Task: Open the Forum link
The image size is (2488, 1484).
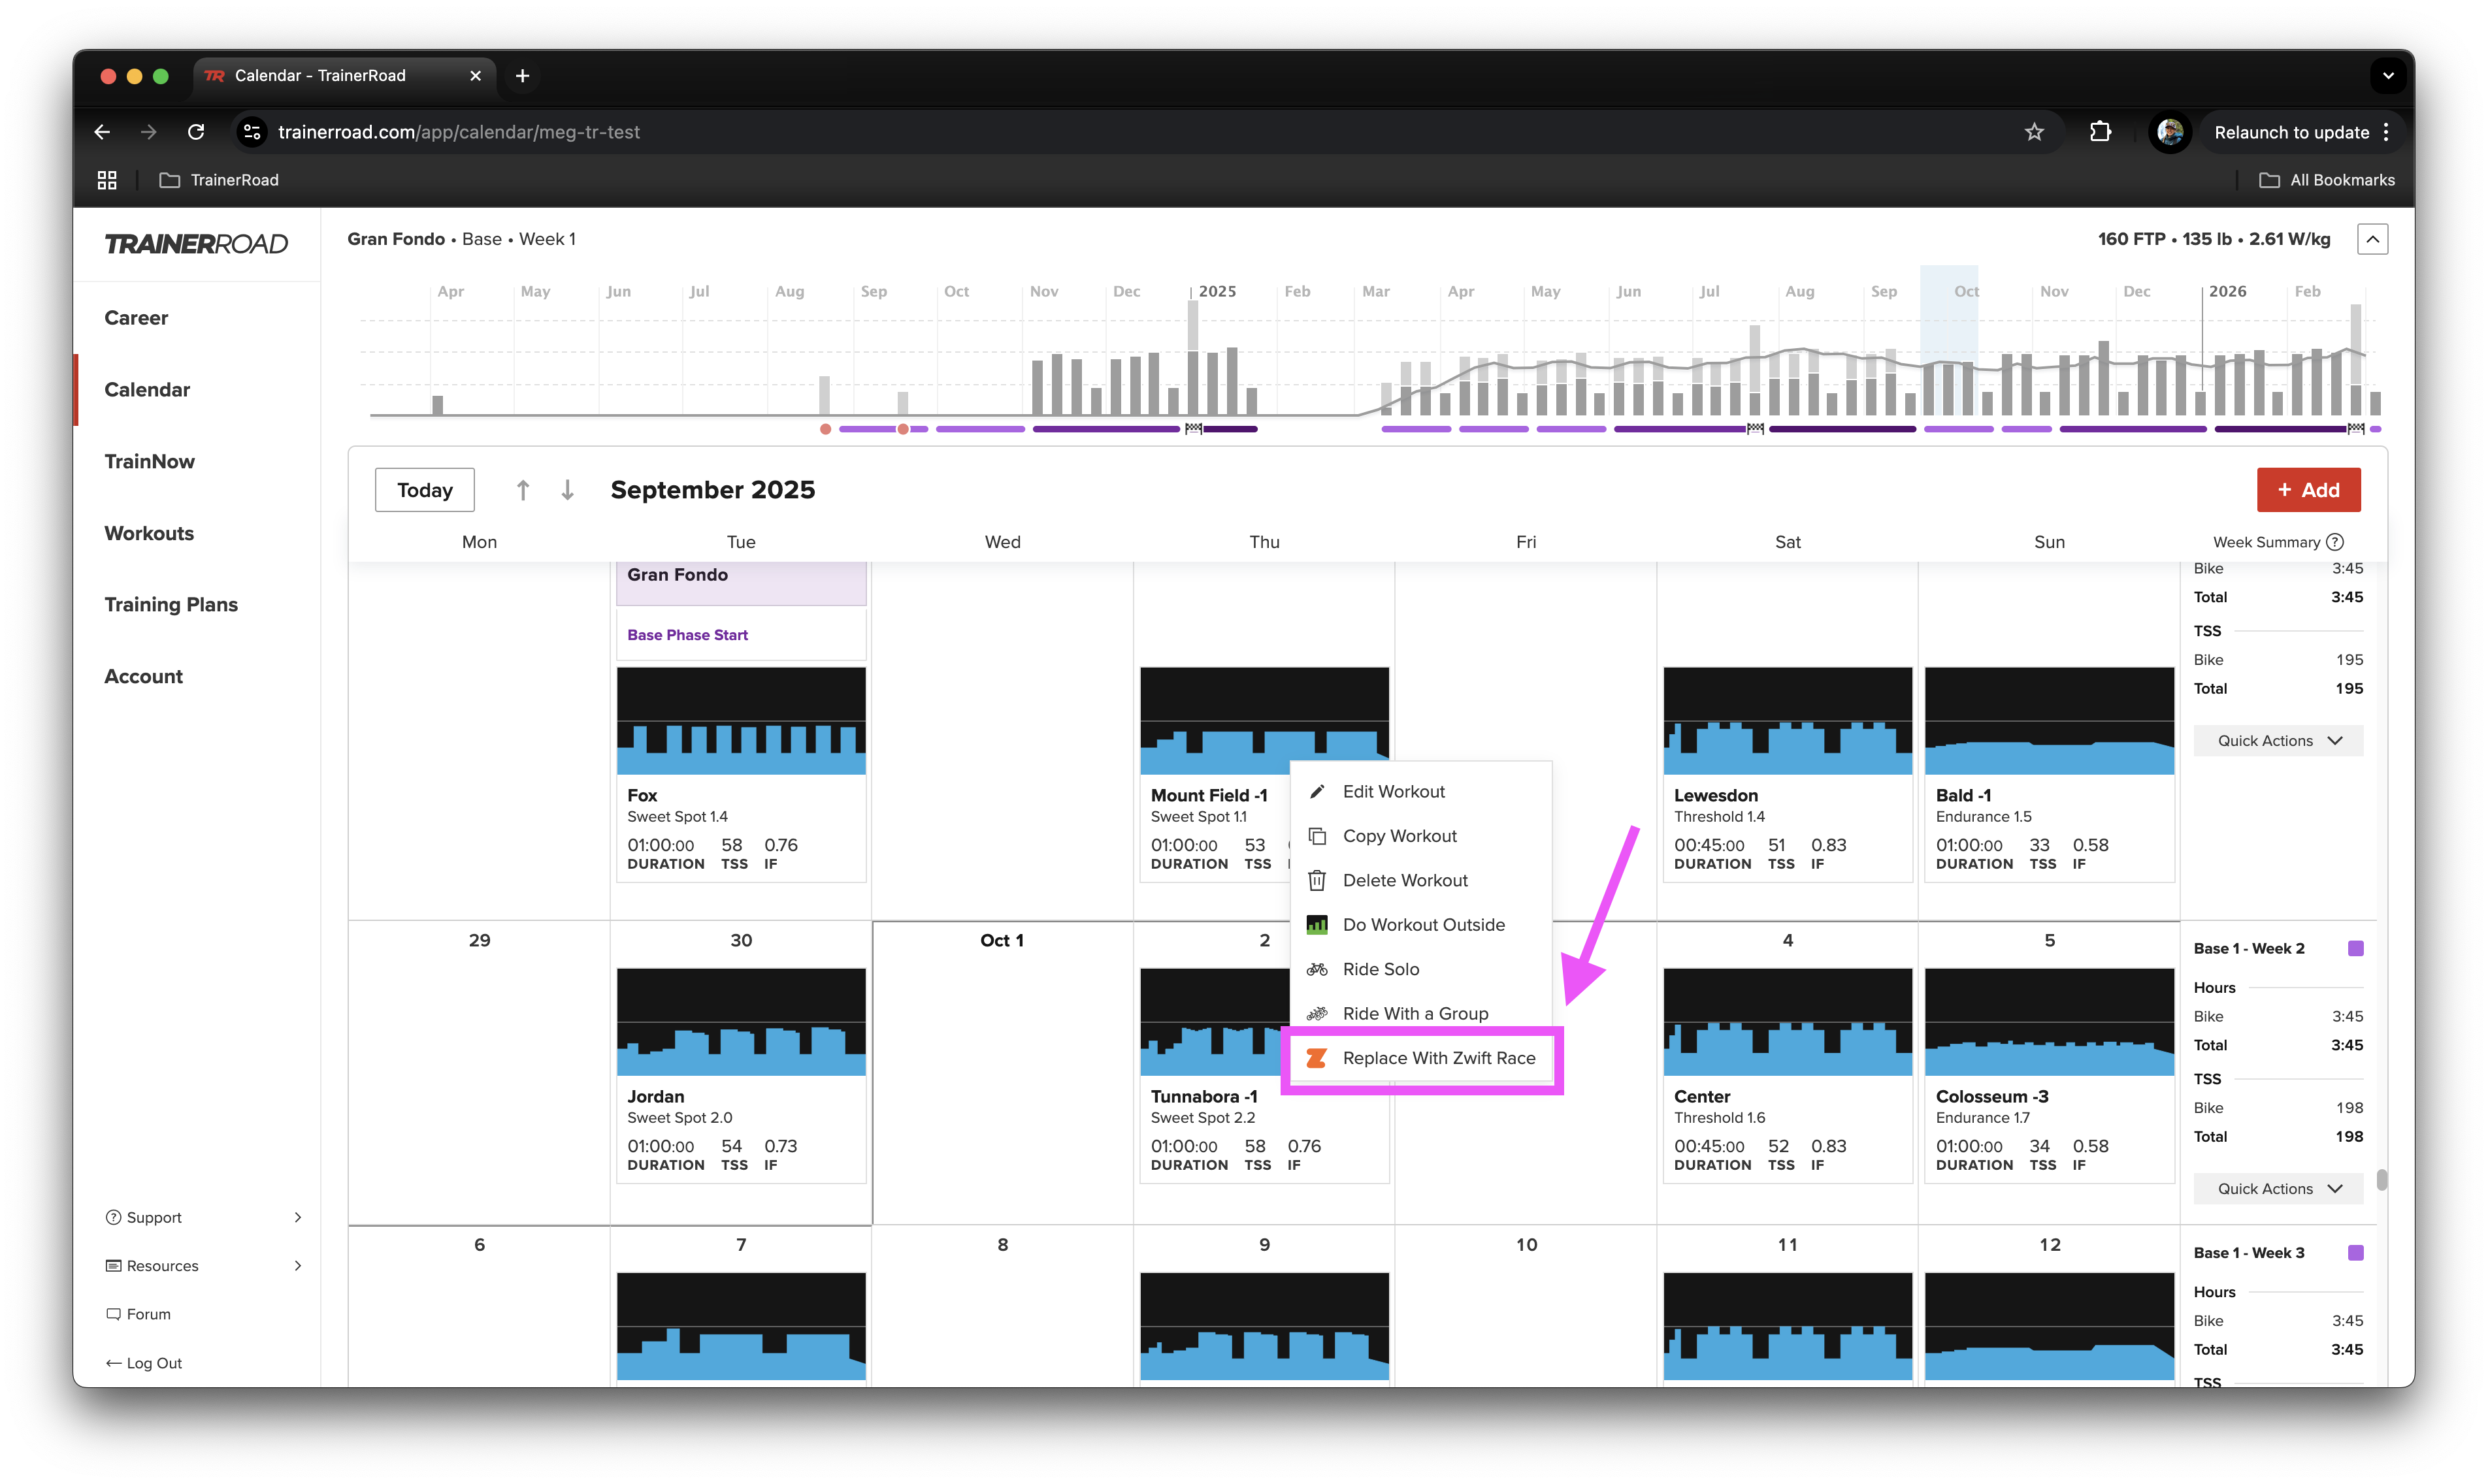Action: coord(138,1315)
